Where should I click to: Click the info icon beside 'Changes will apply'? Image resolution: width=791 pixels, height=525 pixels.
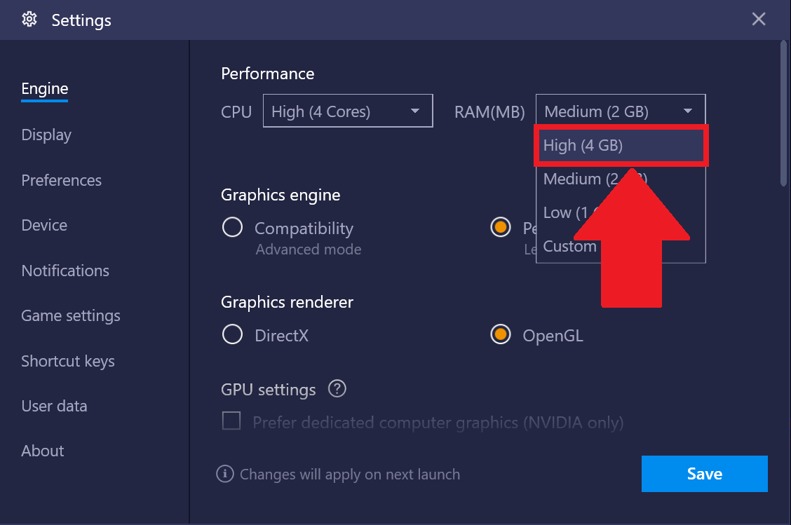(x=224, y=474)
